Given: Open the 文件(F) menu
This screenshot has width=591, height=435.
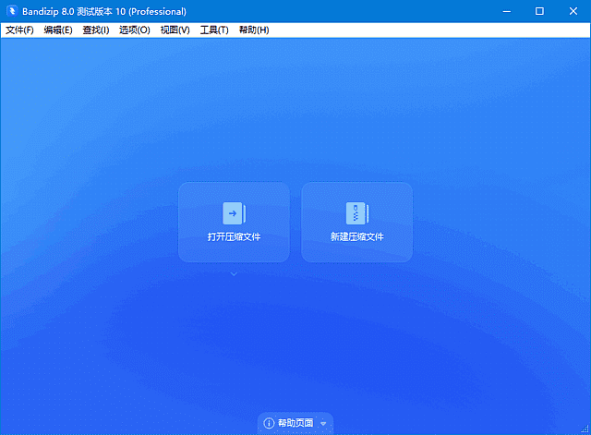Looking at the screenshot, I should pos(19,30).
